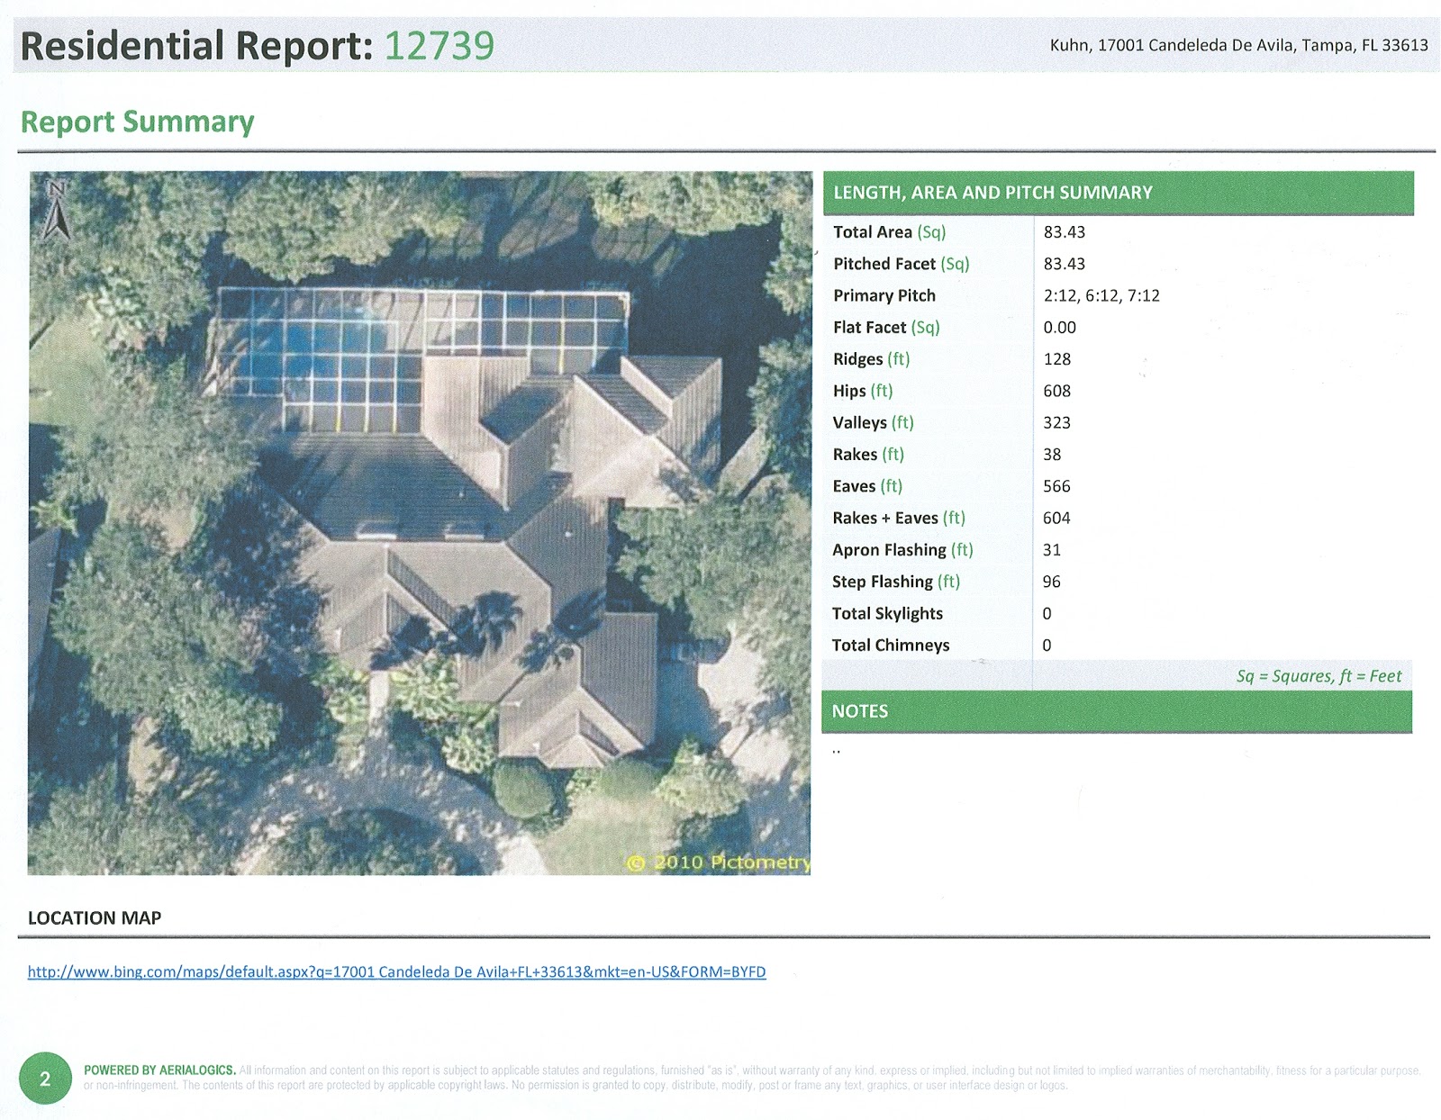Select the Flat Facet (Sq) entry
This screenshot has width=1441, height=1120.
tap(887, 328)
